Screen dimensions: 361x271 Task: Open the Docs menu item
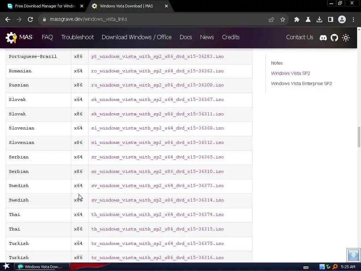click(x=186, y=37)
